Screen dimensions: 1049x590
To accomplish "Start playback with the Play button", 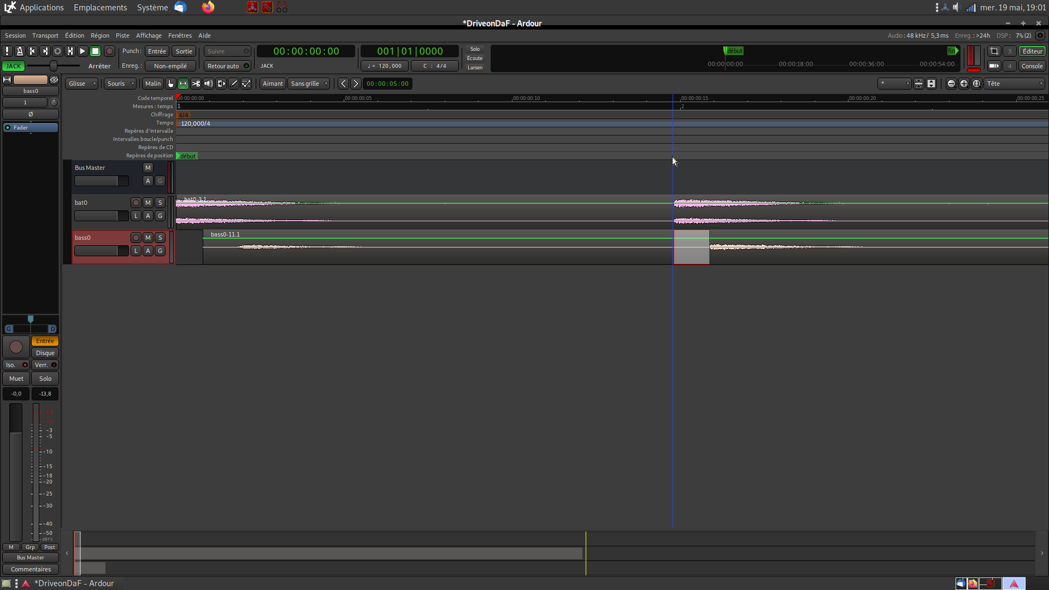I will (x=82, y=51).
